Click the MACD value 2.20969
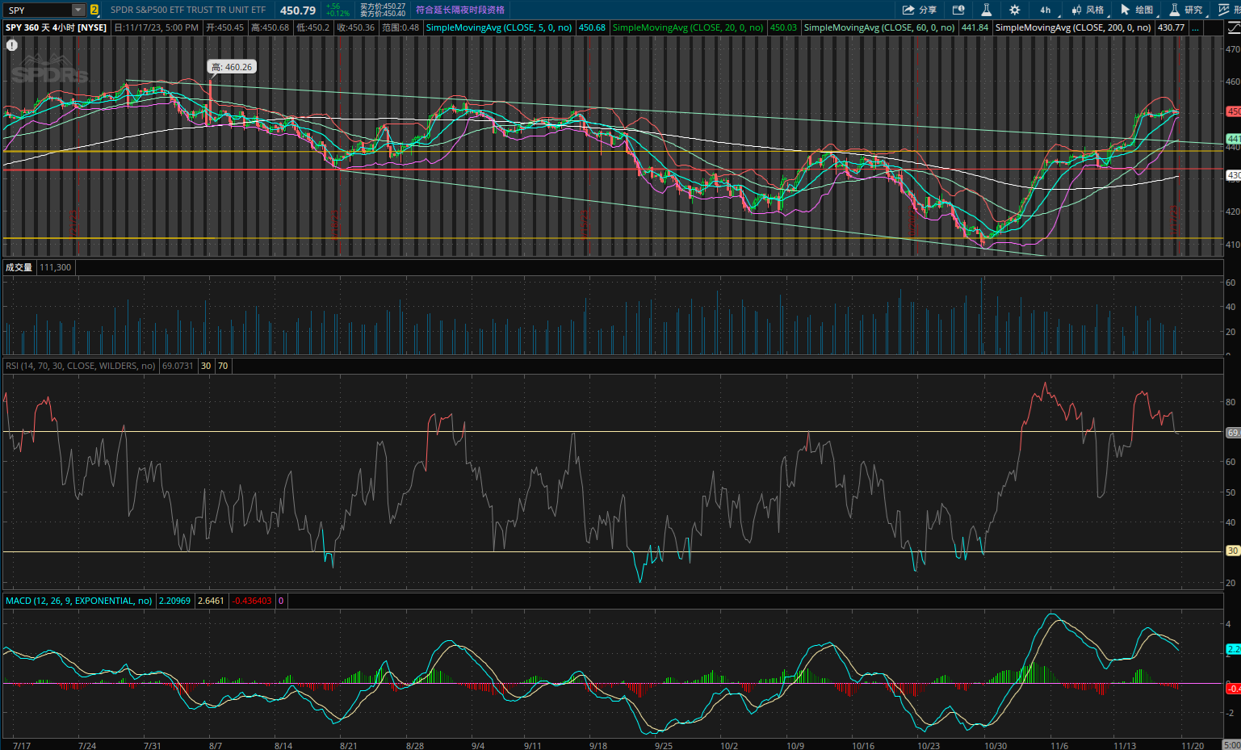Viewport: 1241px width, 750px height. pos(174,601)
